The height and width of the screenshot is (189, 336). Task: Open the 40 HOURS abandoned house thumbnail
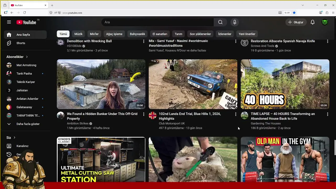[x=285, y=84]
